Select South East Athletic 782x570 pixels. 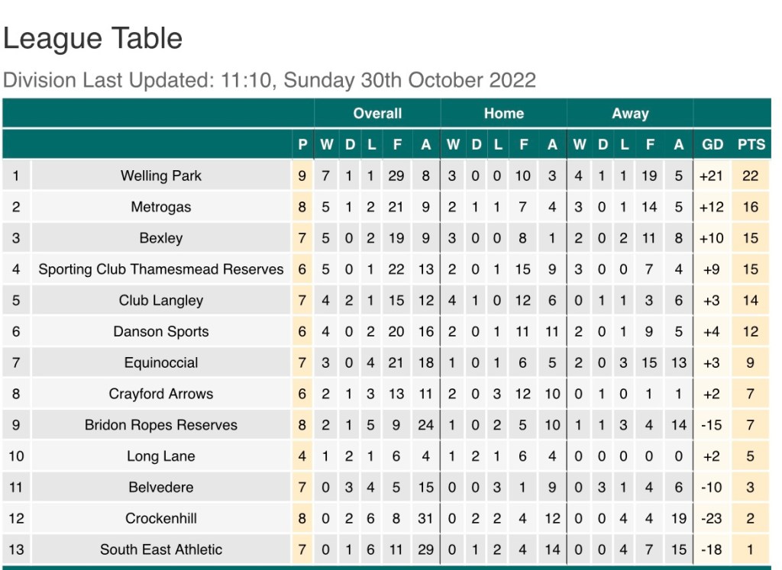tap(161, 549)
